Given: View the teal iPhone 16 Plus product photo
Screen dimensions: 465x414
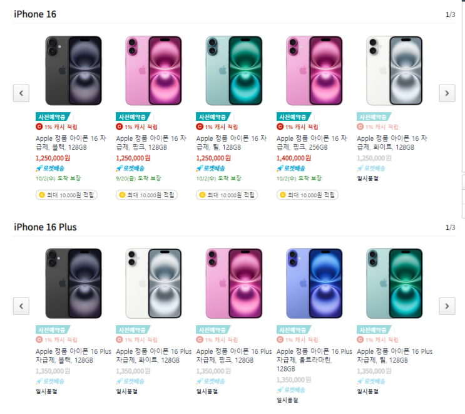Looking at the screenshot, I should [394, 283].
